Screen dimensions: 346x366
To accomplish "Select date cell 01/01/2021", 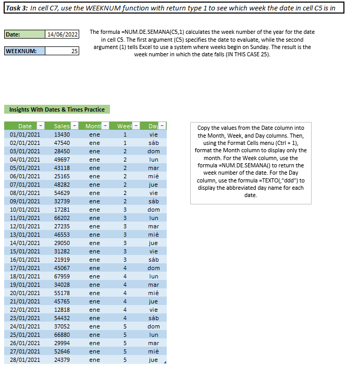I will coord(24,135).
